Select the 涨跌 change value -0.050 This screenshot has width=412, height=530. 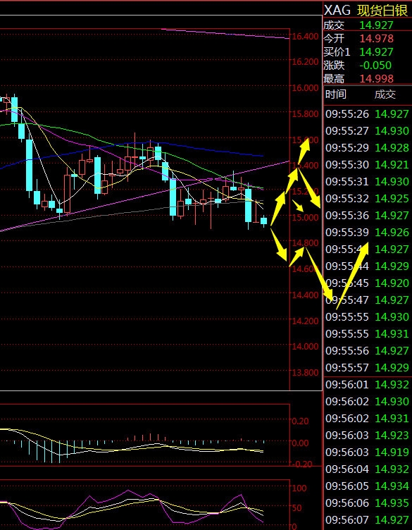[x=375, y=66]
